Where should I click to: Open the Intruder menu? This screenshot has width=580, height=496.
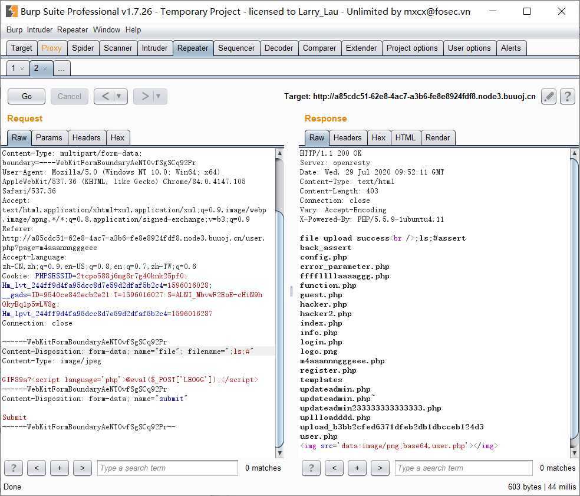pyautogui.click(x=39, y=30)
